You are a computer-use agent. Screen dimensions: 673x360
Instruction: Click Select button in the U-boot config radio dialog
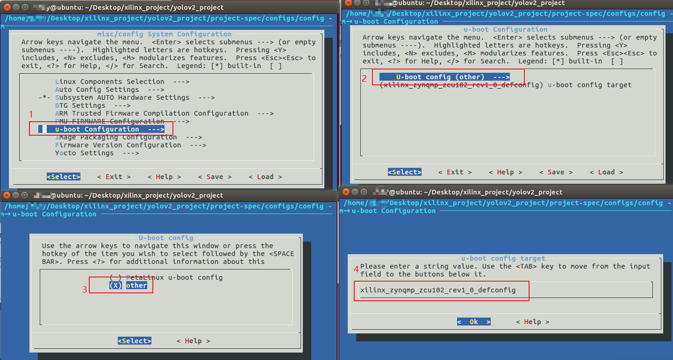pyautogui.click(x=135, y=341)
